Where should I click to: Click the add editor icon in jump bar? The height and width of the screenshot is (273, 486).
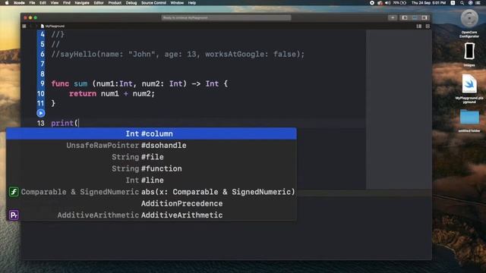point(428,27)
